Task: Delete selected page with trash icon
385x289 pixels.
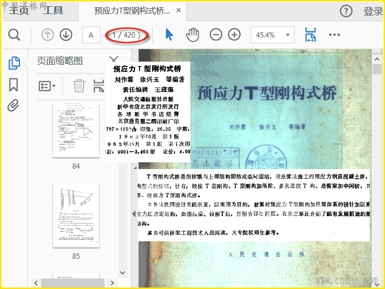Action: [79, 86]
